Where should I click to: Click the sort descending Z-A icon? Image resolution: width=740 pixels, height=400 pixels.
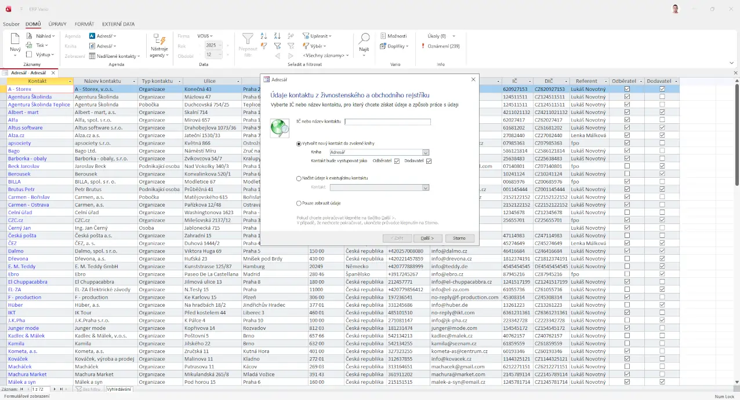pyautogui.click(x=277, y=36)
